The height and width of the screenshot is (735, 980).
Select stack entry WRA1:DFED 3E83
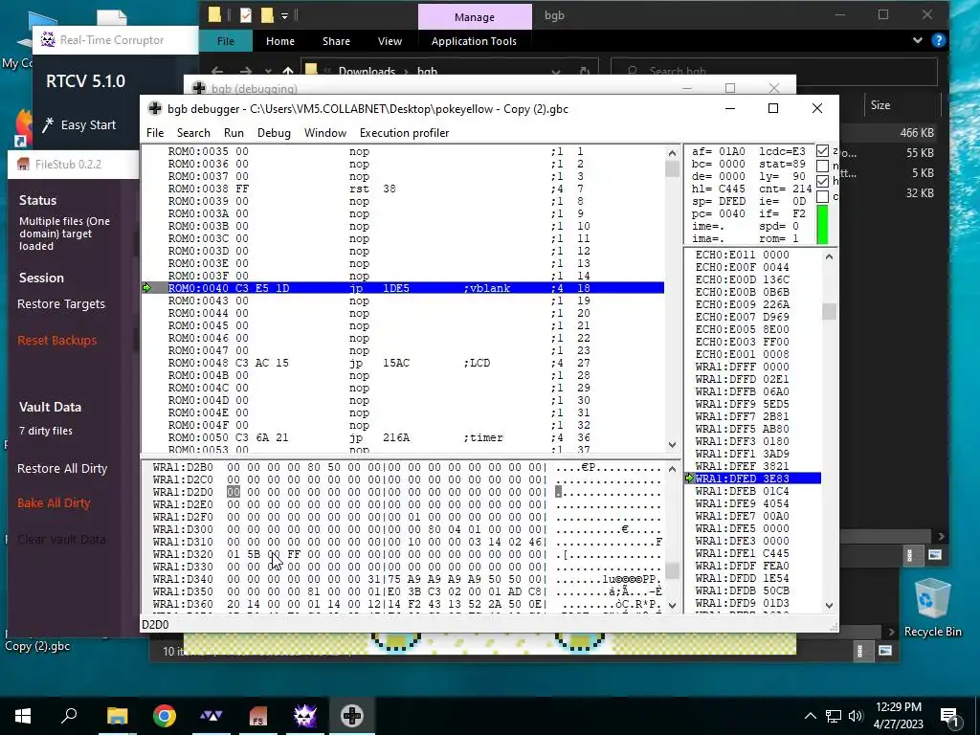click(752, 479)
